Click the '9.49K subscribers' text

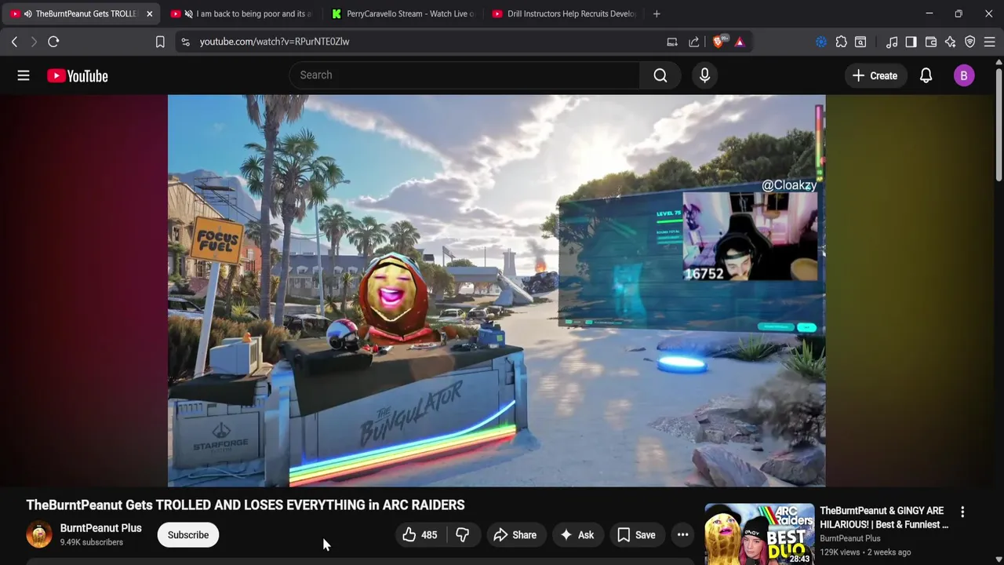(92, 542)
